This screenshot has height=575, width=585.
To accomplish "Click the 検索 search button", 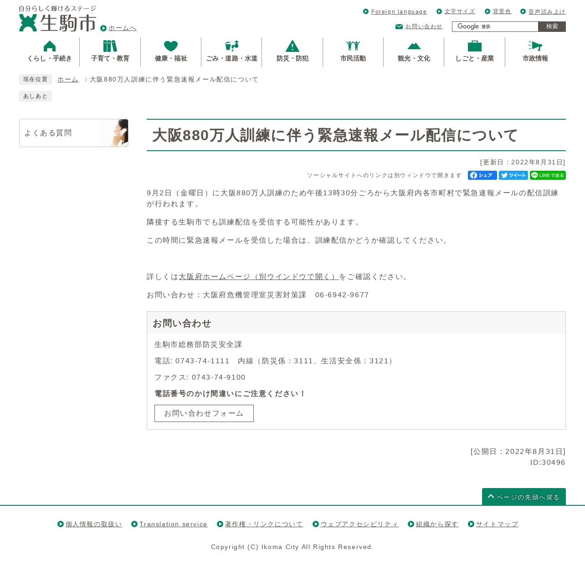I will [x=552, y=26].
